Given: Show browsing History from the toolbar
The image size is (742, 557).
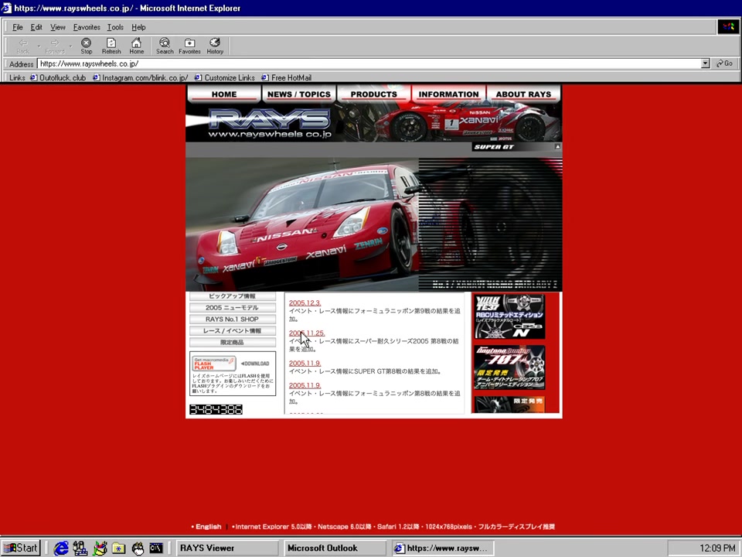Looking at the screenshot, I should tap(215, 46).
